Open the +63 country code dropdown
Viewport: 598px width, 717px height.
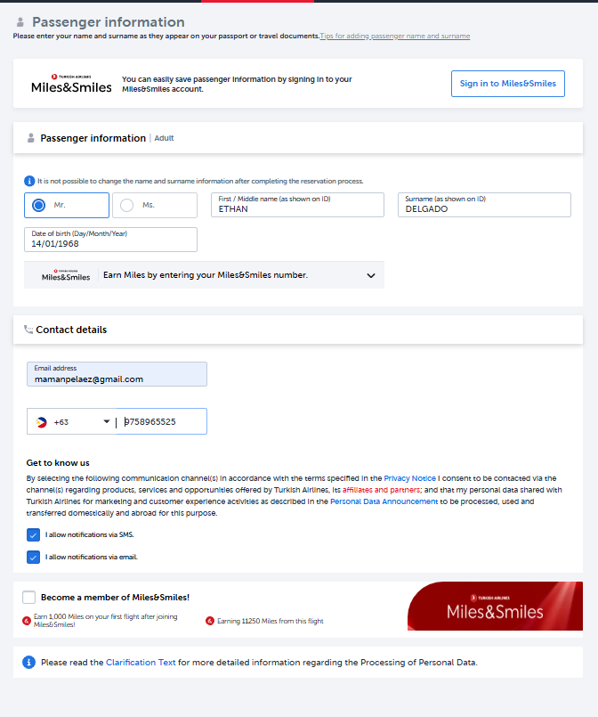tap(72, 421)
